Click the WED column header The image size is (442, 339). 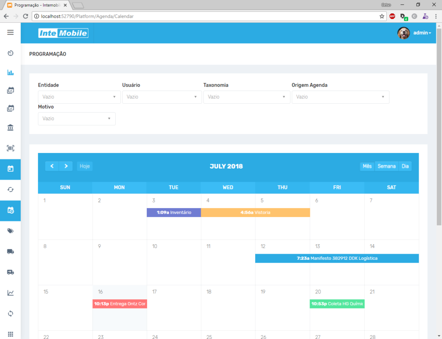point(228,187)
